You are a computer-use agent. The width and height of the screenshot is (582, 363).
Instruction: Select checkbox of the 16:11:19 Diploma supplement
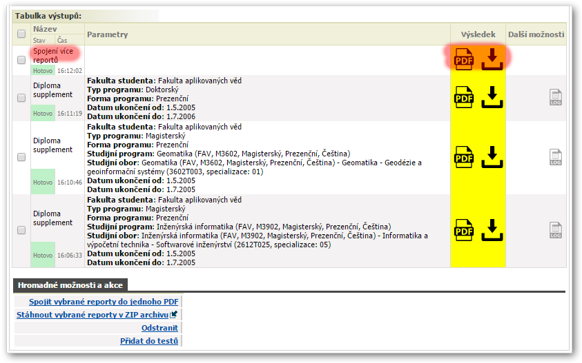(x=21, y=97)
